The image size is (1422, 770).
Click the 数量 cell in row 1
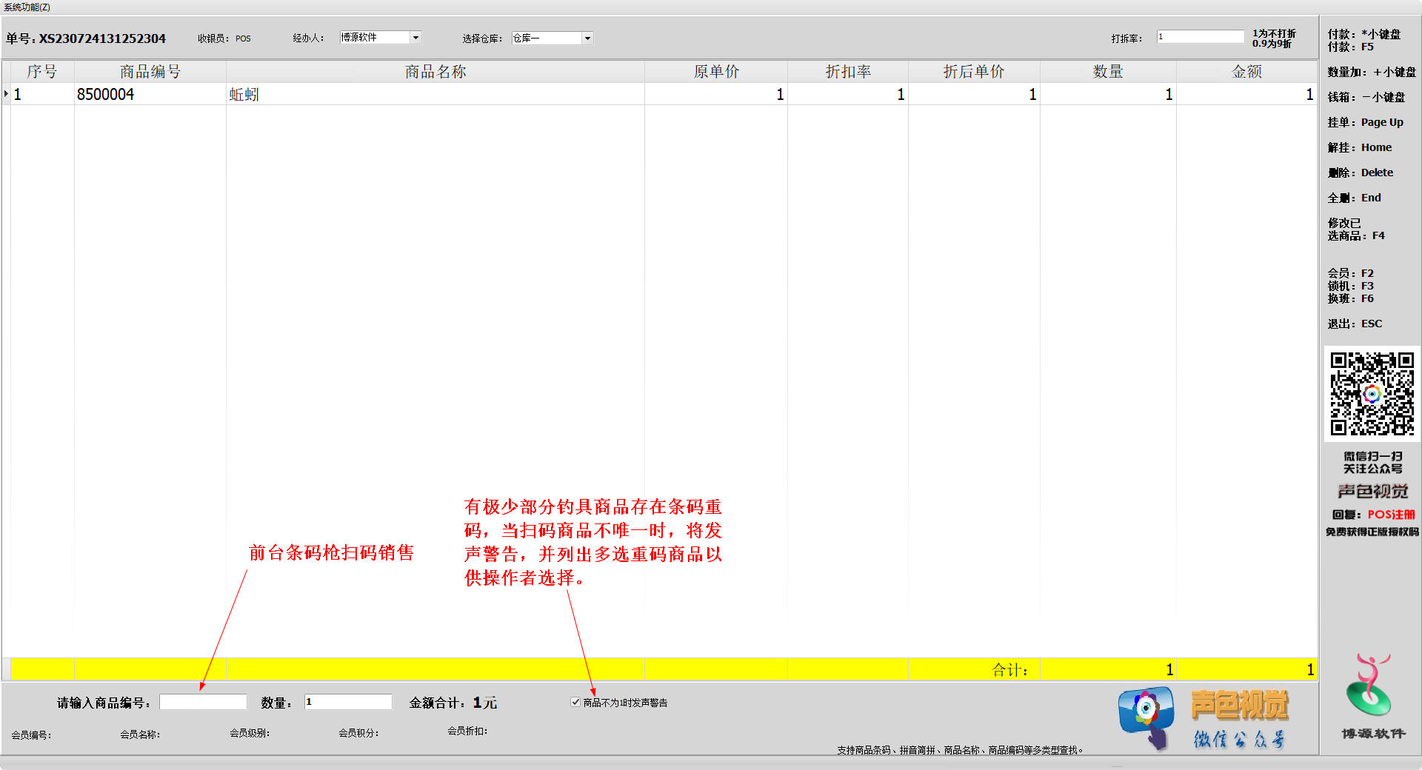[x=1108, y=95]
